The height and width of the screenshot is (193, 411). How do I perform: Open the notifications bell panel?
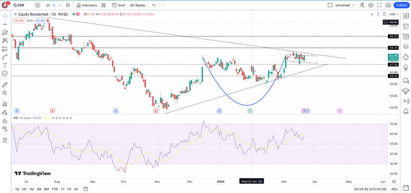pos(405,111)
